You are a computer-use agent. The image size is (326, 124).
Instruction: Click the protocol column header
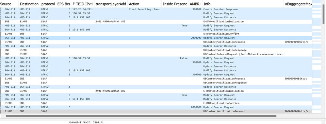point(48,4)
